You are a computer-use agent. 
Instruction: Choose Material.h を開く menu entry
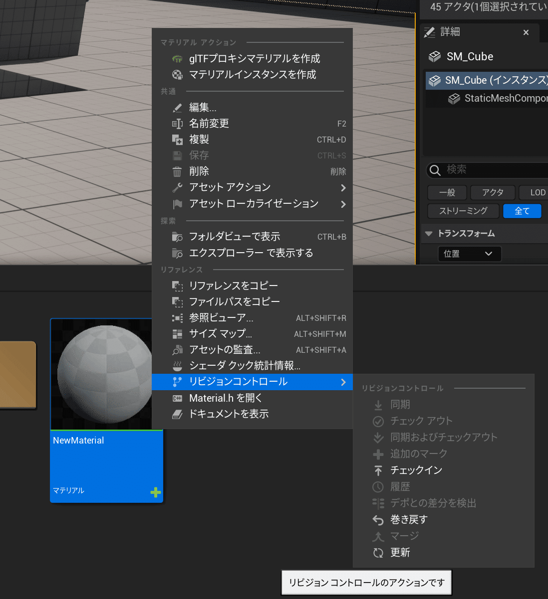click(252, 398)
